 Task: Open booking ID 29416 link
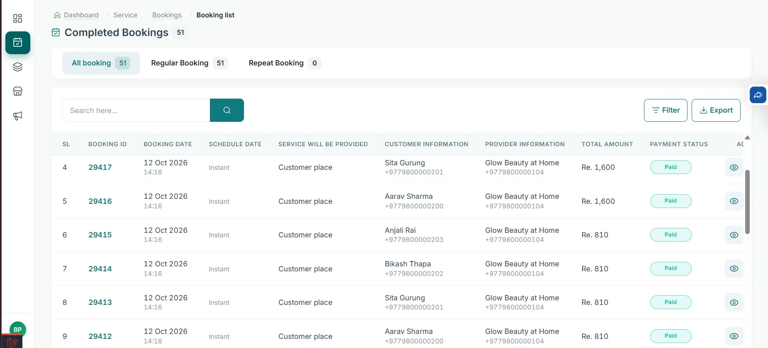(100, 201)
